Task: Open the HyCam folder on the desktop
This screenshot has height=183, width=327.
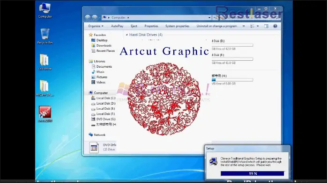Action: click(45, 88)
